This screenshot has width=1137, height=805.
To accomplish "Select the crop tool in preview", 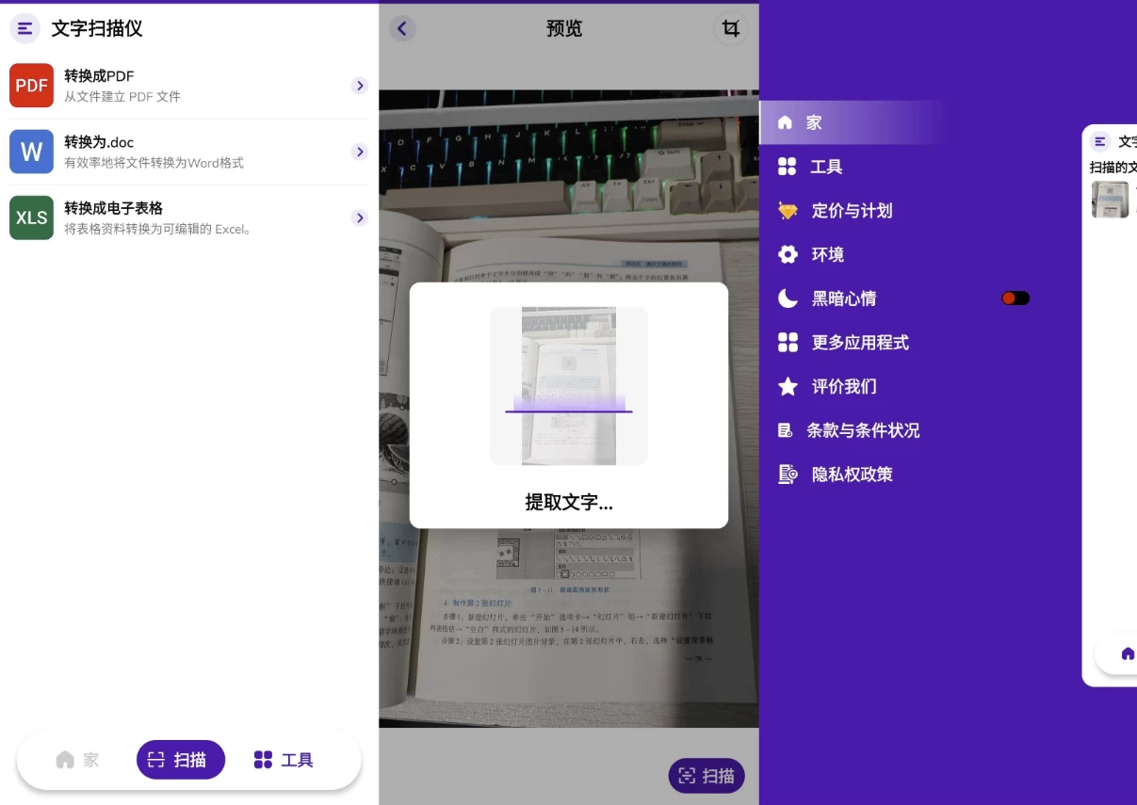I will point(730,28).
